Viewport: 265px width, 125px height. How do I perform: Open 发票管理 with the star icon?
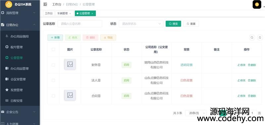point(17,90)
